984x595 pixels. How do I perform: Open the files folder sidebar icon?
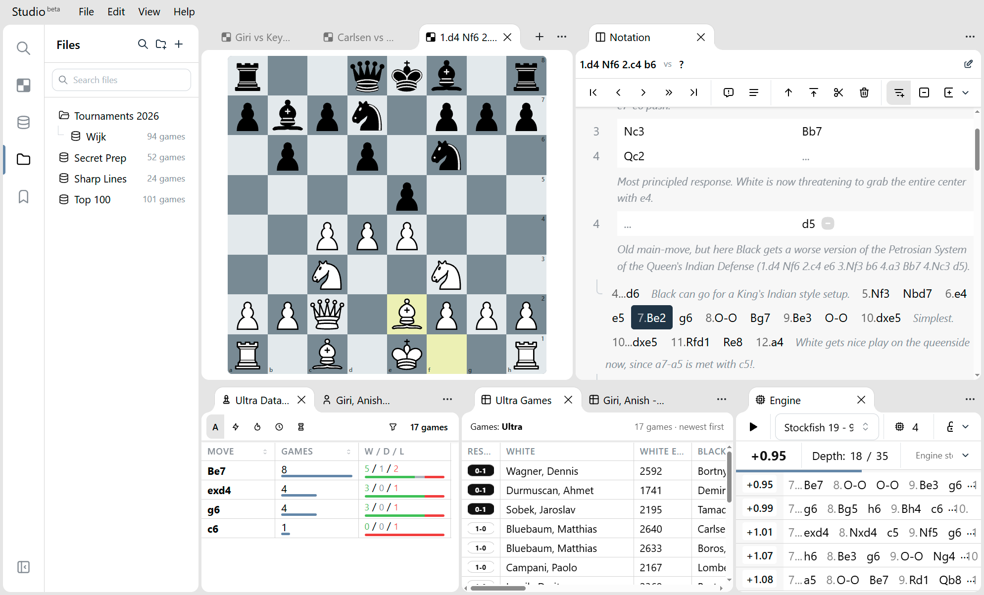pyautogui.click(x=23, y=159)
